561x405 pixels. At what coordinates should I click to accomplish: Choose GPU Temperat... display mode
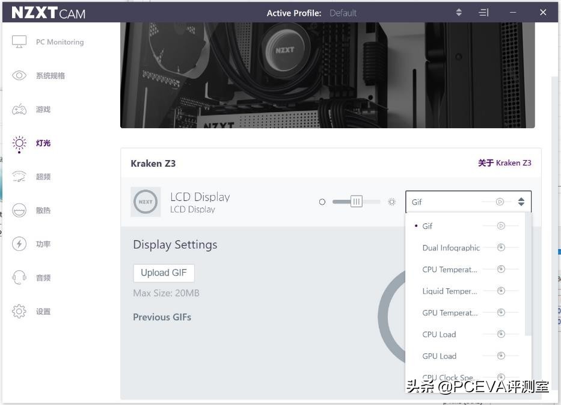pyautogui.click(x=465, y=312)
